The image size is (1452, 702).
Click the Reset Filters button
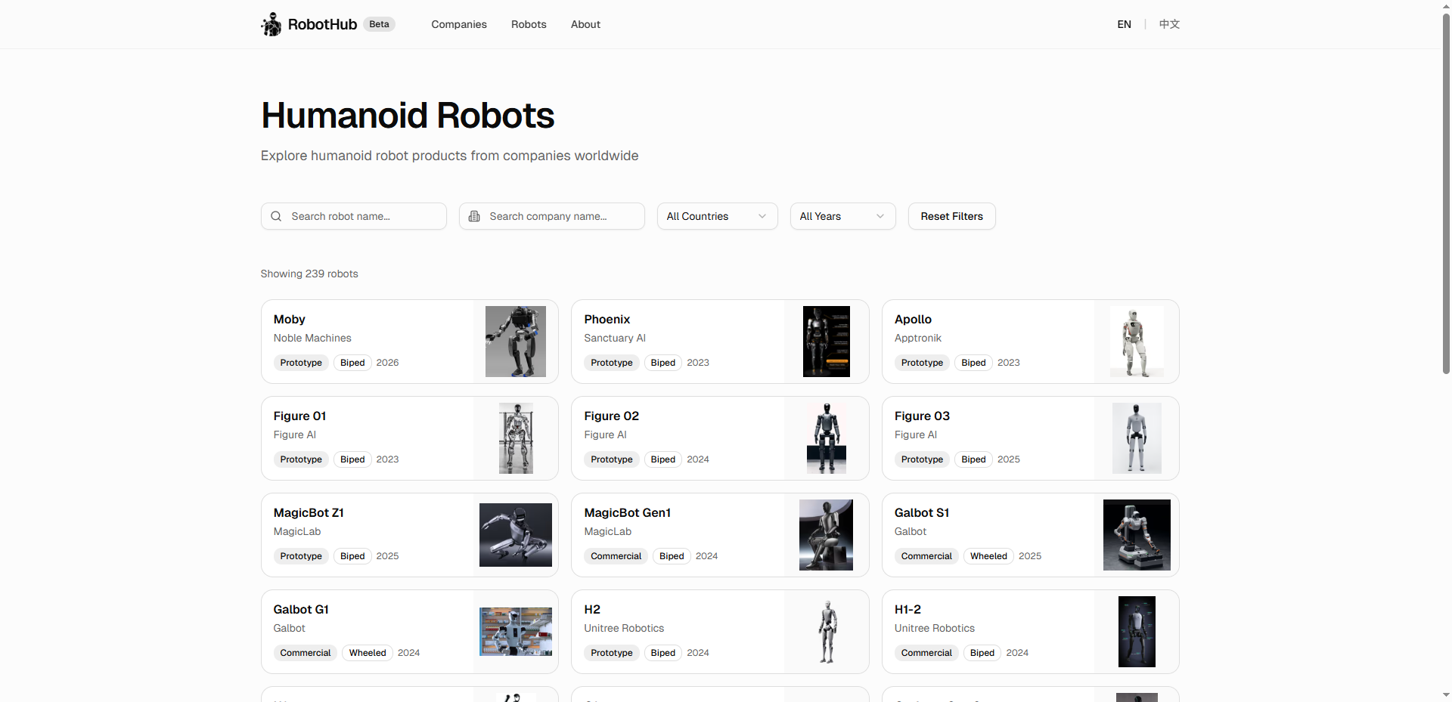[x=951, y=216]
